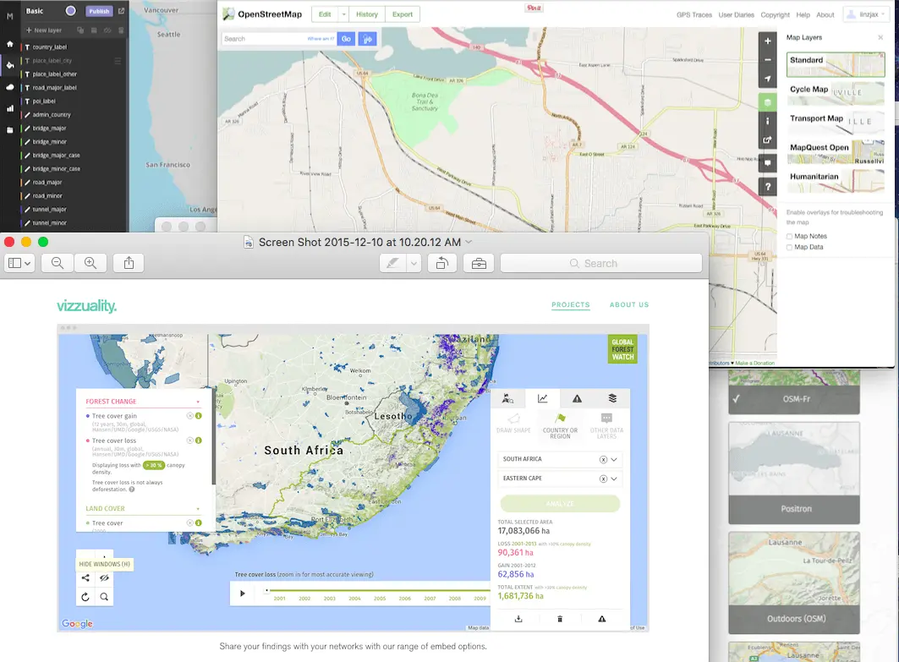Click the Publish button in Mapbox
Screen dimensions: 899x662
tap(99, 11)
